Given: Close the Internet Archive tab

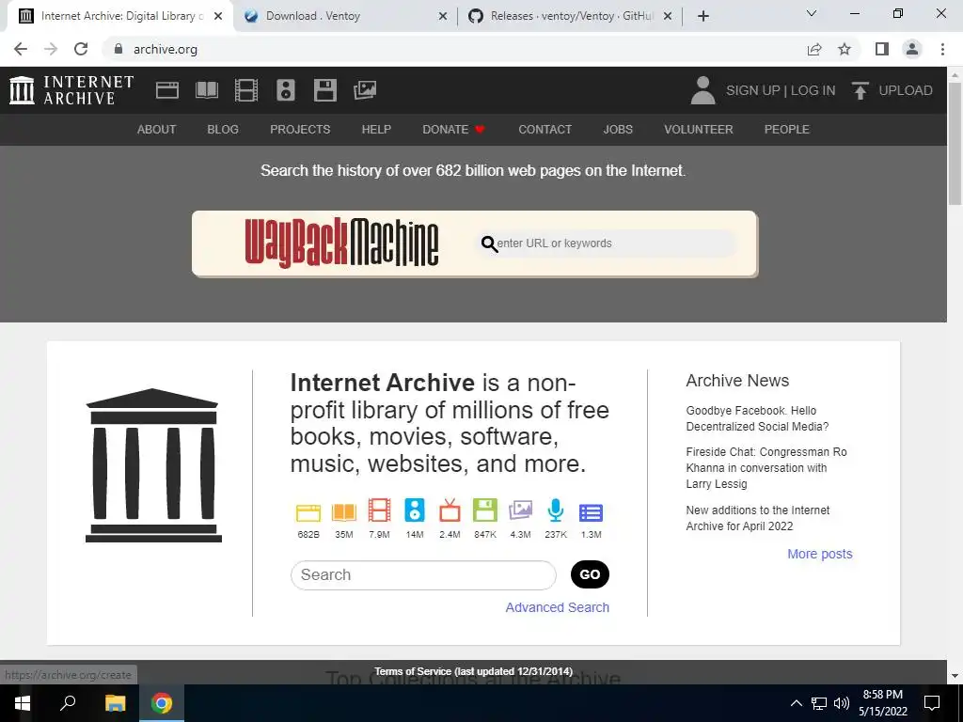Looking at the screenshot, I should (x=218, y=17).
